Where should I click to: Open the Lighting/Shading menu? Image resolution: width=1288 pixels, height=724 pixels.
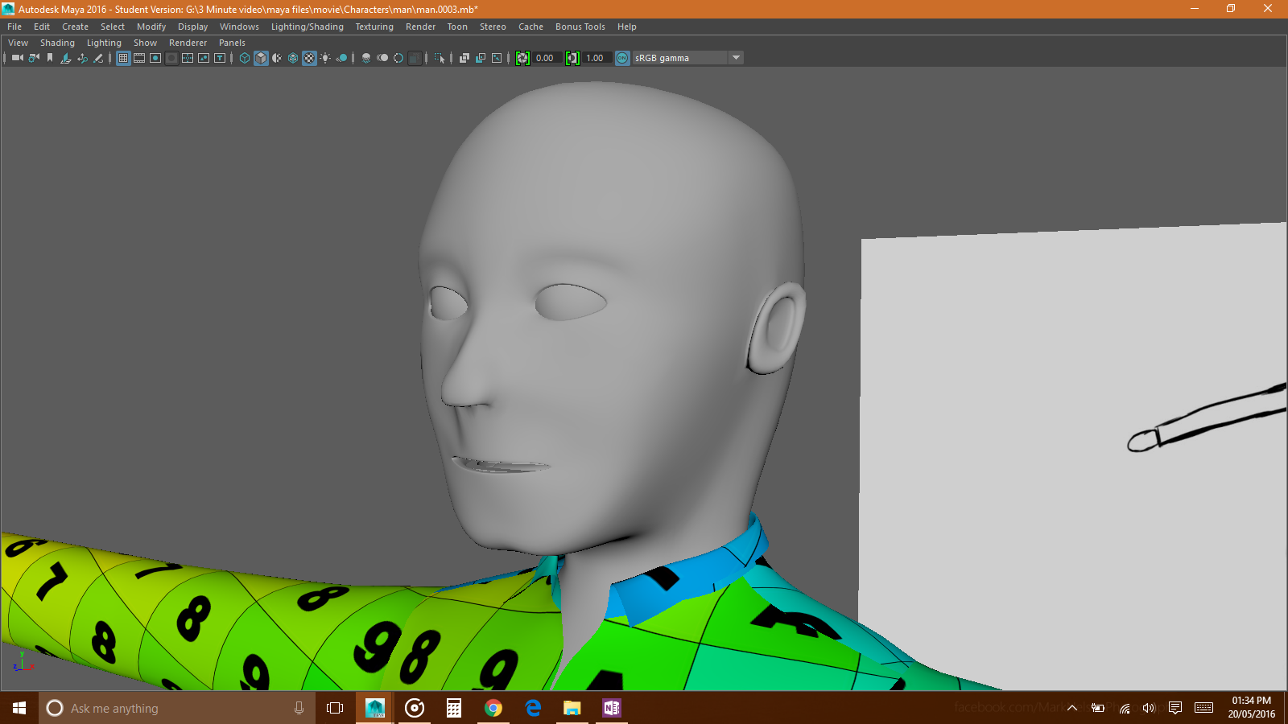tap(307, 27)
